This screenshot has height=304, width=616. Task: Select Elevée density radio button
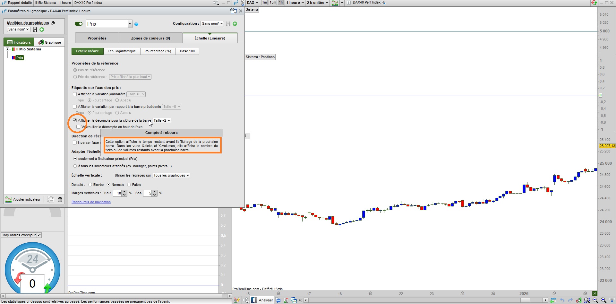tap(90, 185)
